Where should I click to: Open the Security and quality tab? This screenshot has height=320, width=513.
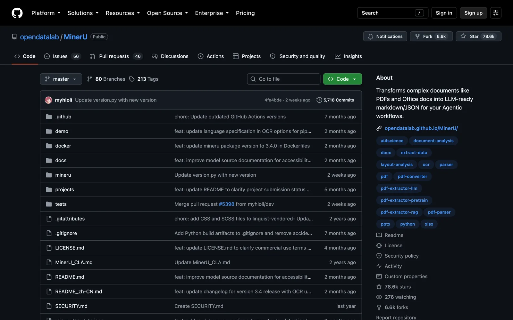pos(298,56)
